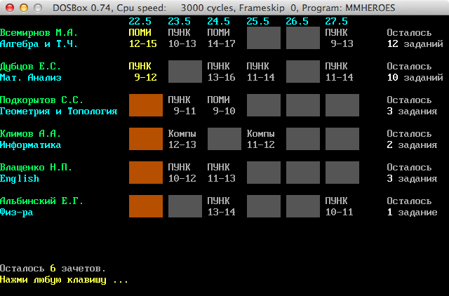The height and width of the screenshot is (296, 449).
Task: Click Осталось 1 задание for Физ-ра
Action: click(412, 206)
